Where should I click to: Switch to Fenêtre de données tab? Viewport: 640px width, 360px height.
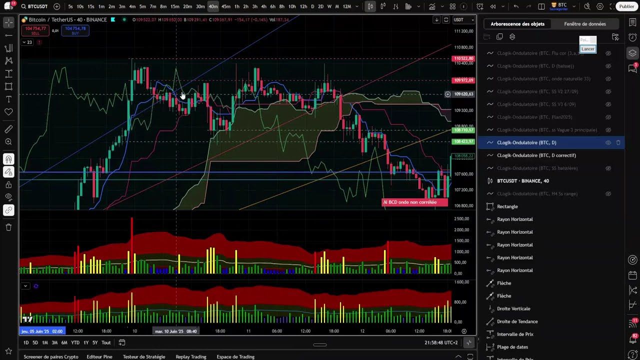[585, 24]
